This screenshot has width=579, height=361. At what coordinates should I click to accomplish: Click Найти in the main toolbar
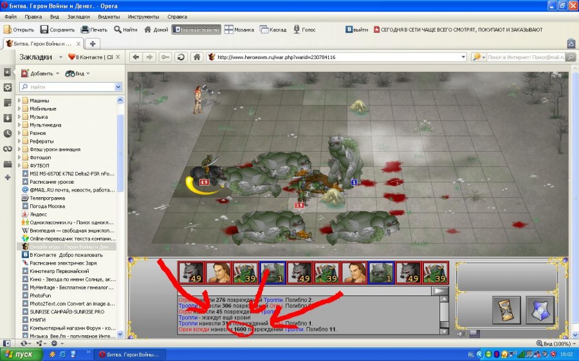pyautogui.click(x=125, y=30)
